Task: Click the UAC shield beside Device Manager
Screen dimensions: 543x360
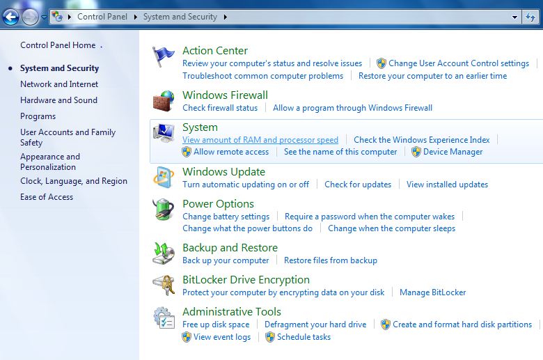Action: [x=416, y=152]
